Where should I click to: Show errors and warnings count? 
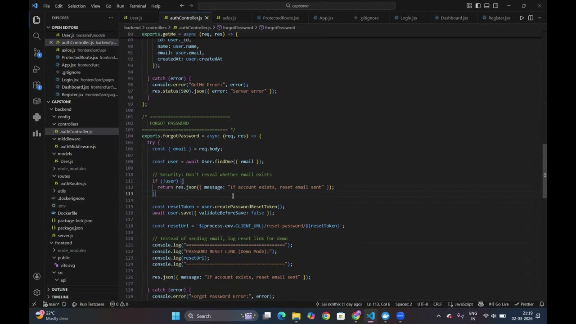click(x=119, y=304)
